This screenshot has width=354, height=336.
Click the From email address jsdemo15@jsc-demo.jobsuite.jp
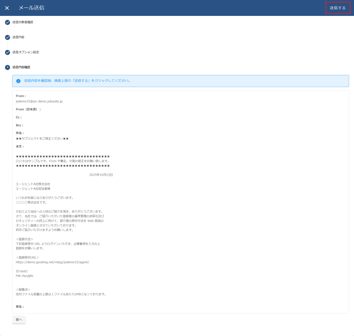pyautogui.click(x=39, y=101)
